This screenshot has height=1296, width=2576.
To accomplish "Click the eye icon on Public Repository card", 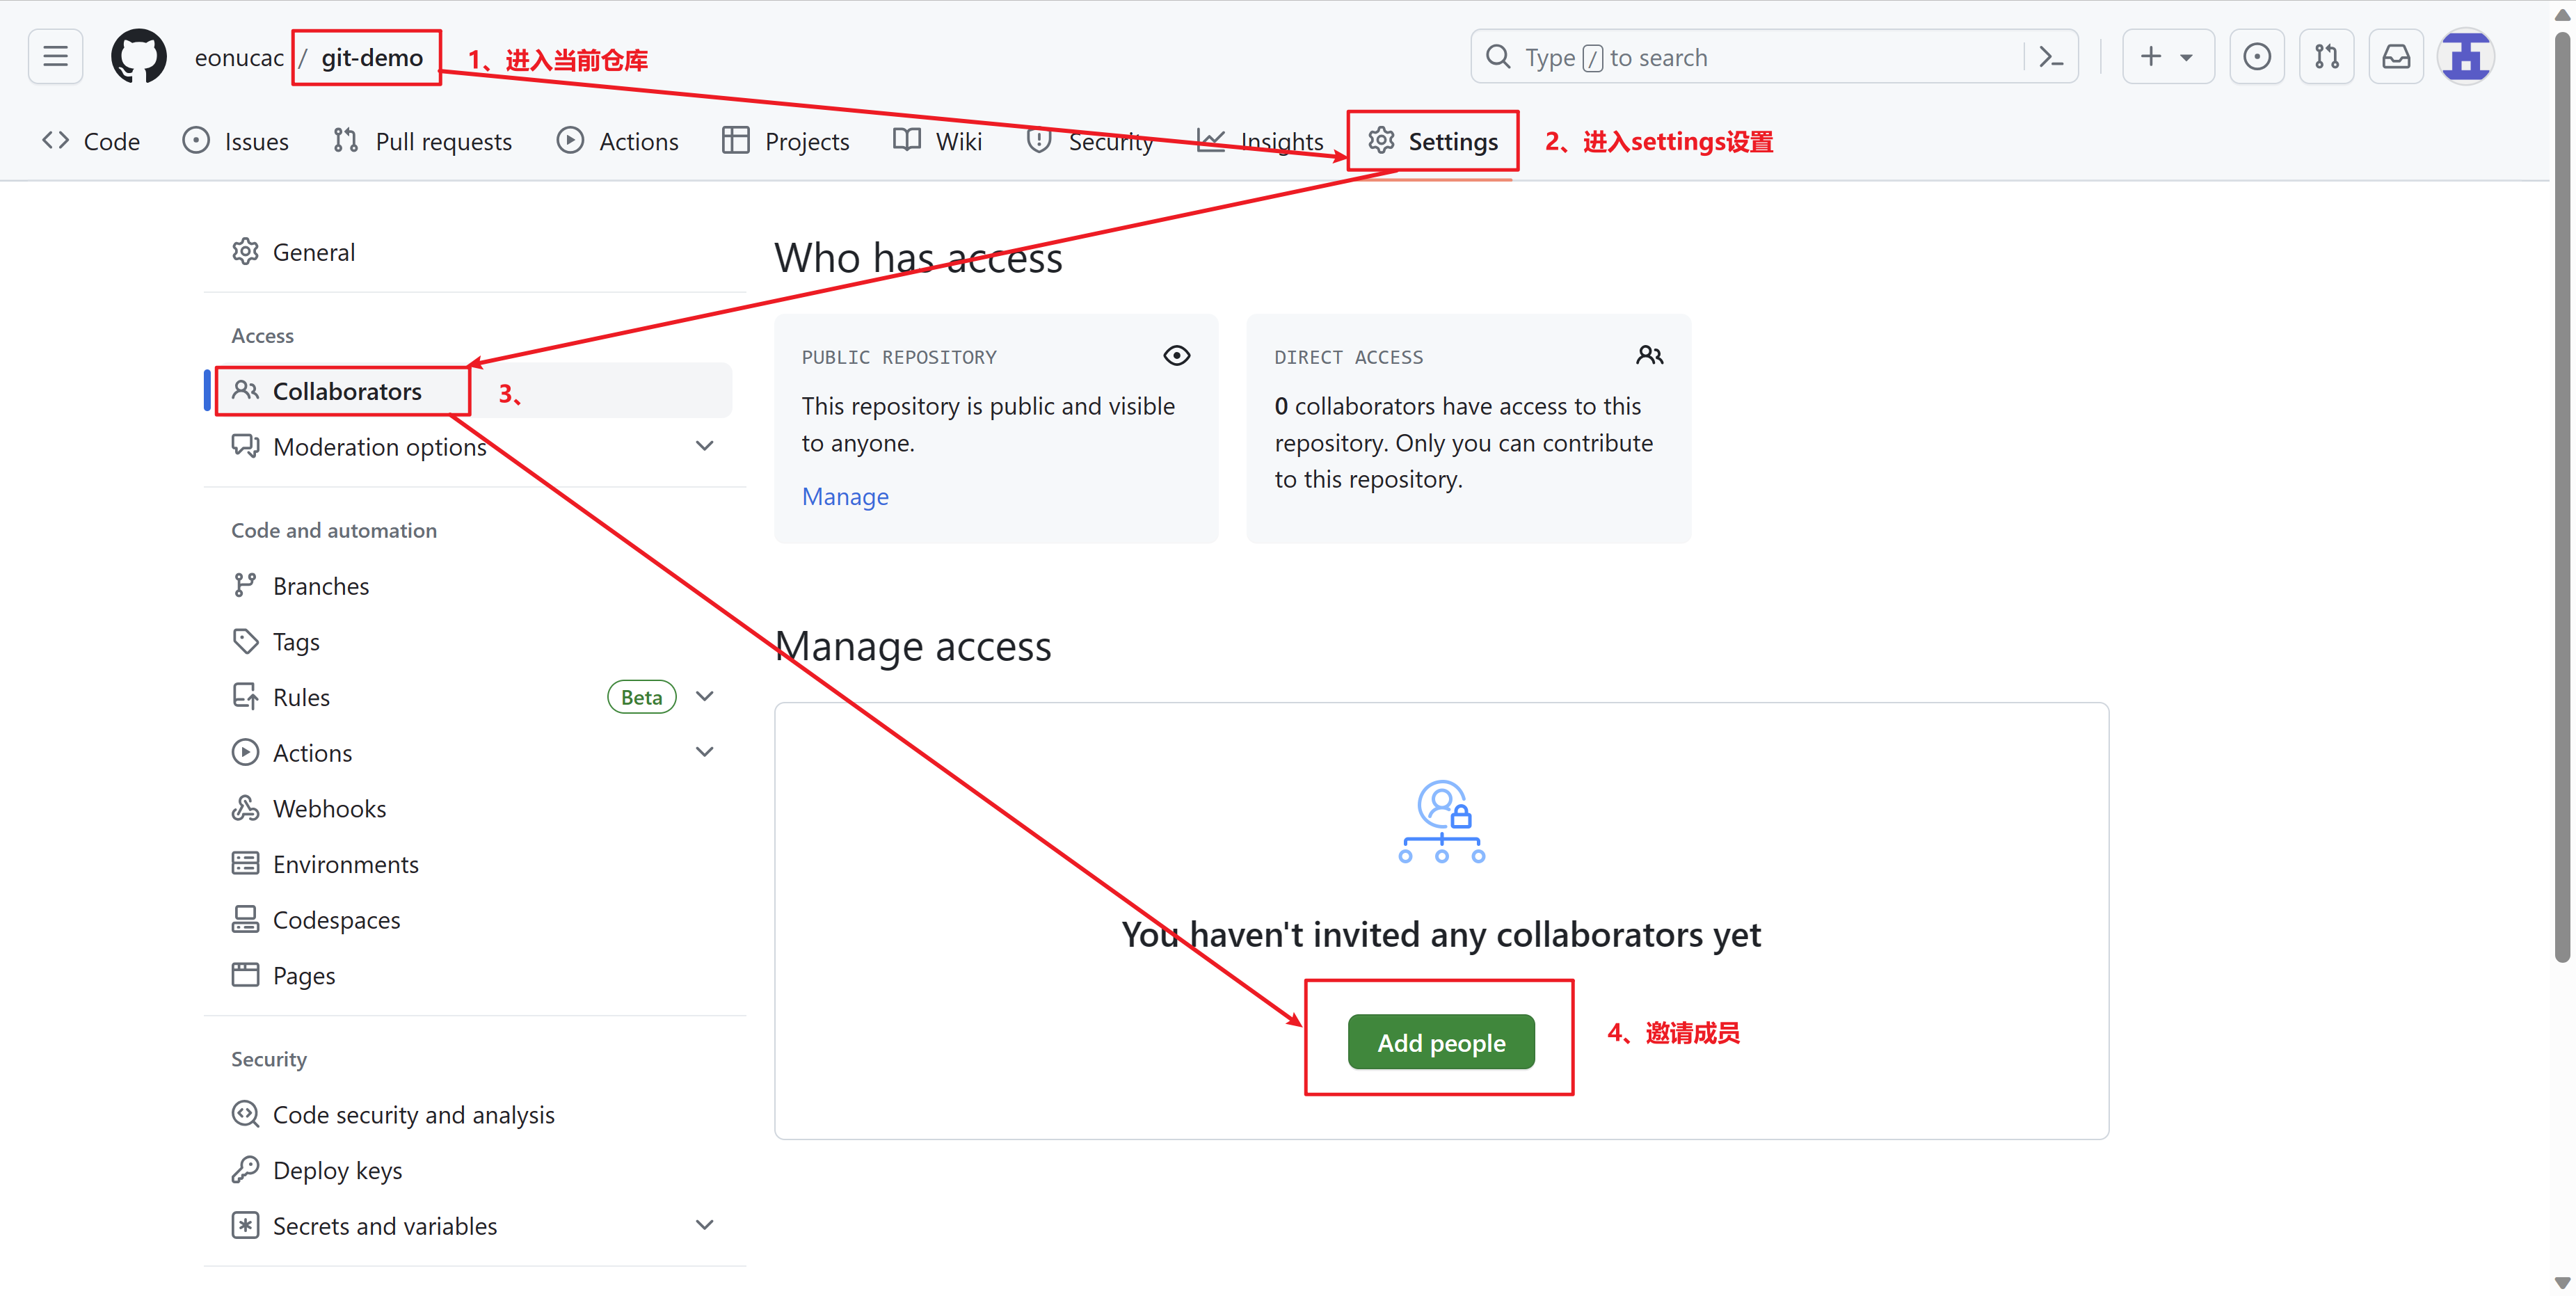I will [x=1176, y=356].
